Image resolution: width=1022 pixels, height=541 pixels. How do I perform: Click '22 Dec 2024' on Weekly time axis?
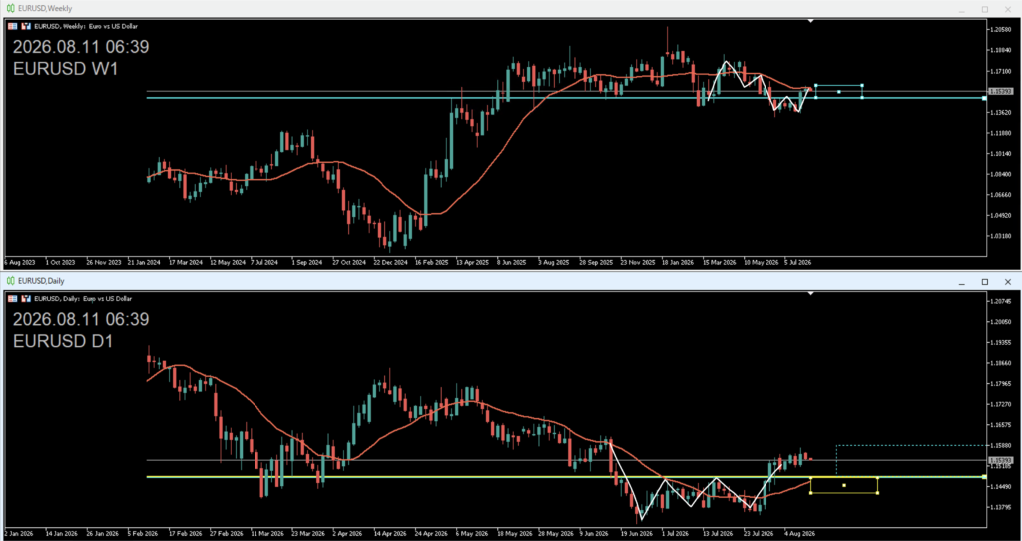[x=390, y=263]
